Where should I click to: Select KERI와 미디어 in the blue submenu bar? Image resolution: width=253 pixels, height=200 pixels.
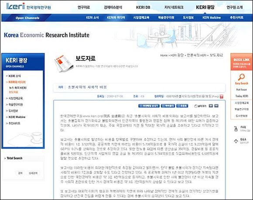click(x=116, y=17)
